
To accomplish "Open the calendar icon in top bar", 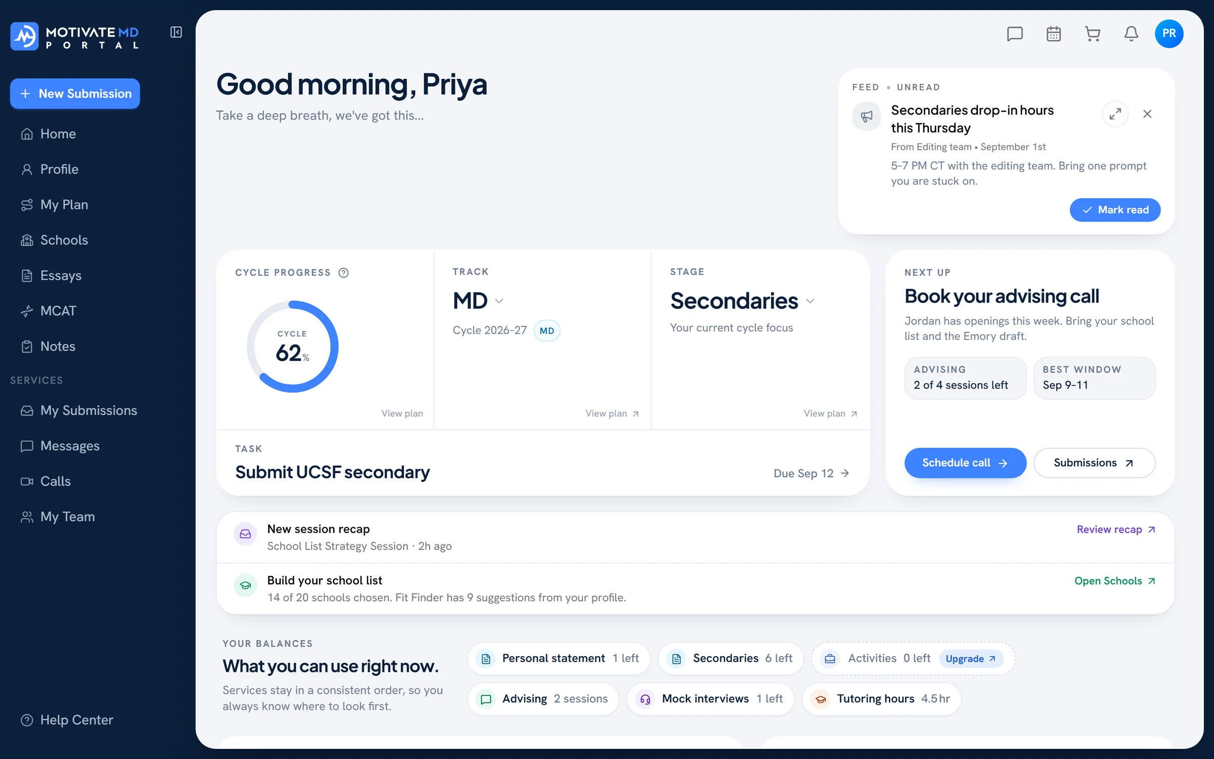I will (1054, 34).
